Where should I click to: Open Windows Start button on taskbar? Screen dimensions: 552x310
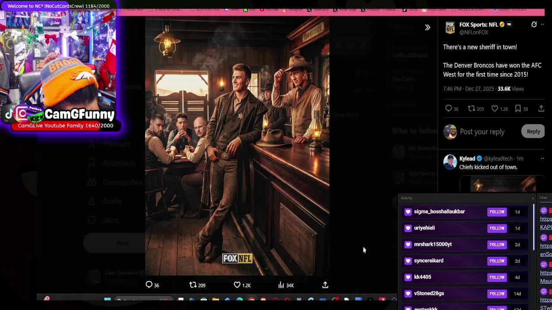point(107,300)
